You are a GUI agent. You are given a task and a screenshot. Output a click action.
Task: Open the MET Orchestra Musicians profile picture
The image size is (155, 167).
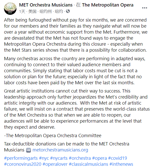pyautogui.click(x=10, y=8)
